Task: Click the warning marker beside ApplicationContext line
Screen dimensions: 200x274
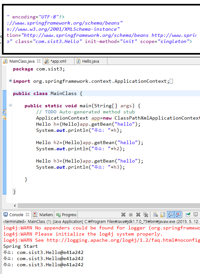Action: [x=5, y=118]
